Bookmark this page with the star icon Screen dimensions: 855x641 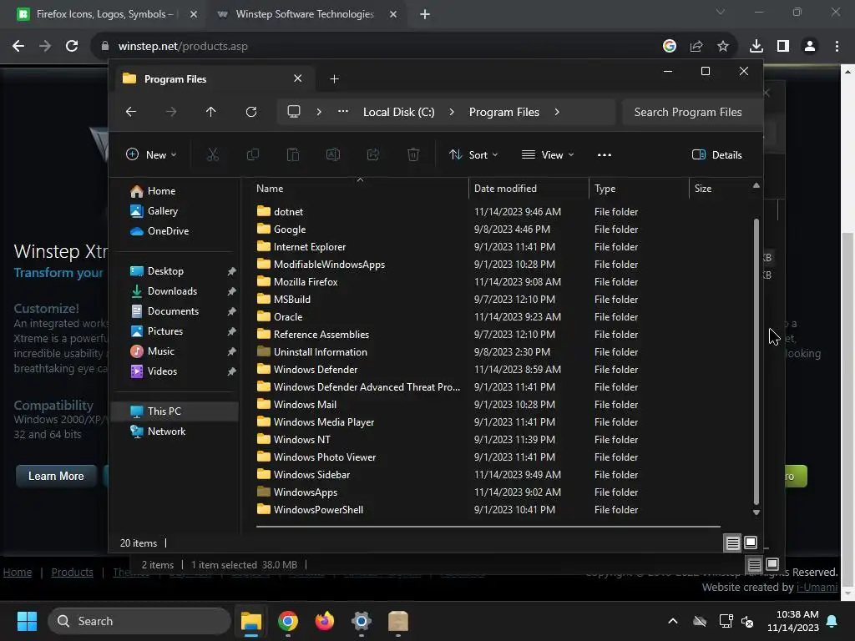coord(723,47)
